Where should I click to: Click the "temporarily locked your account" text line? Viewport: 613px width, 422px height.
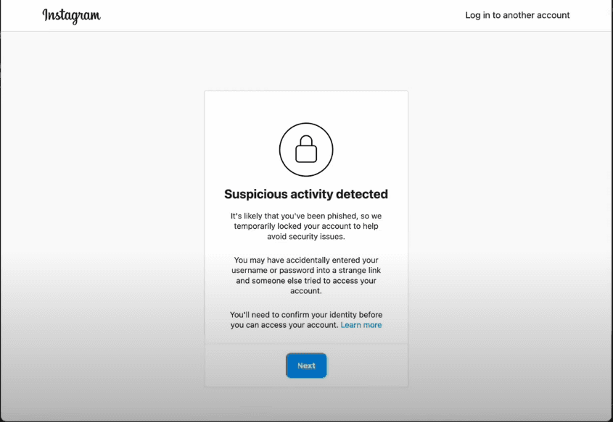(306, 226)
